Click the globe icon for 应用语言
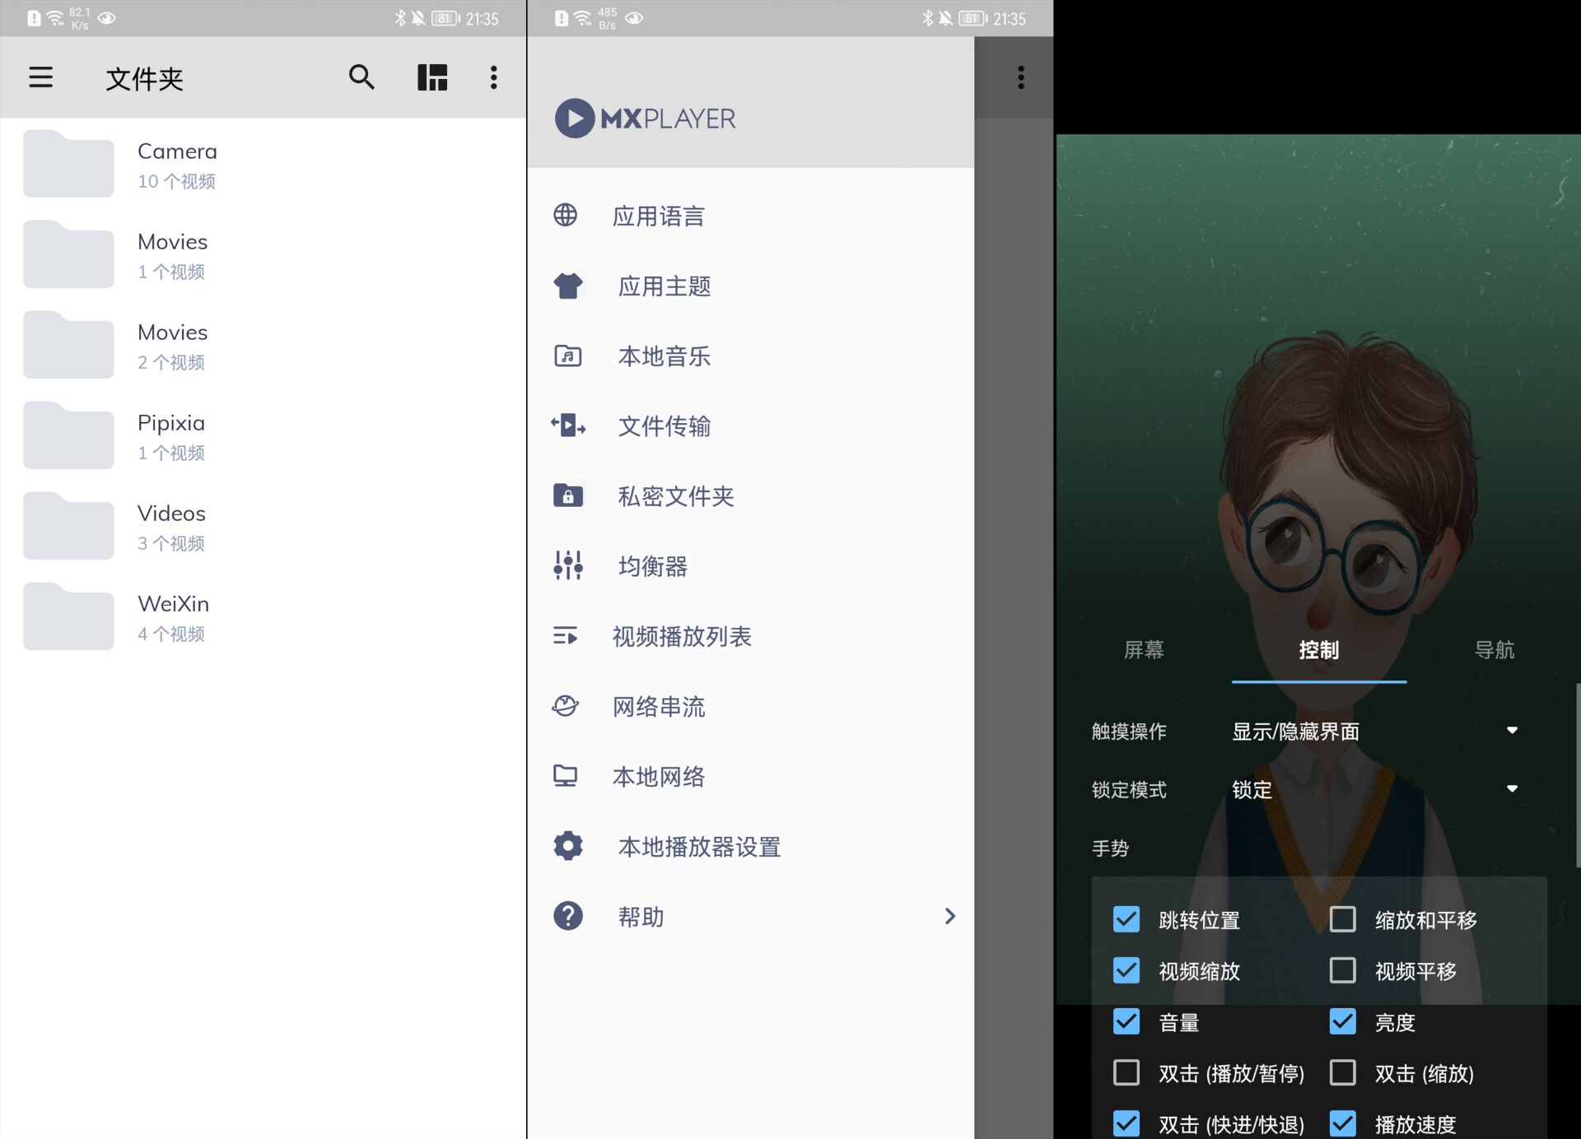This screenshot has width=1581, height=1139. coord(566,215)
